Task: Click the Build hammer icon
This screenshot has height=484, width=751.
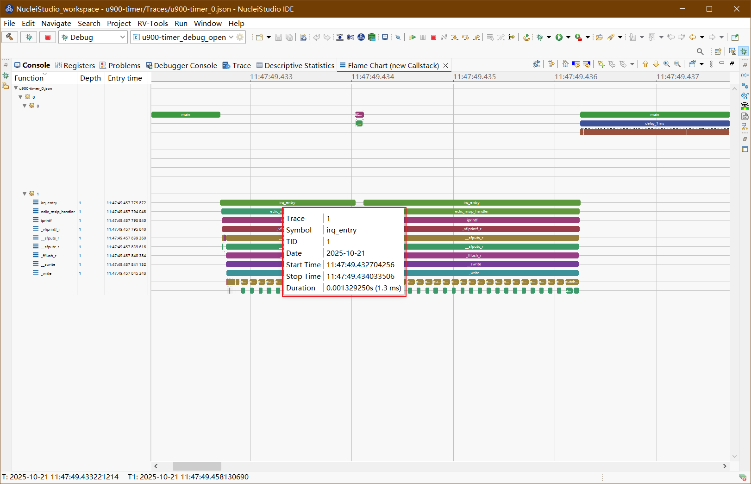Action: click(9, 37)
